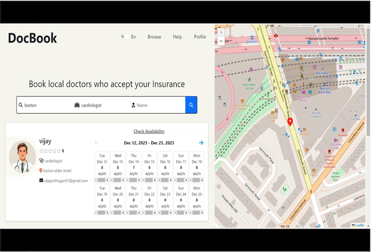Screen dimensions: 371x252
Task: Click the Name search input field
Action: [157, 105]
